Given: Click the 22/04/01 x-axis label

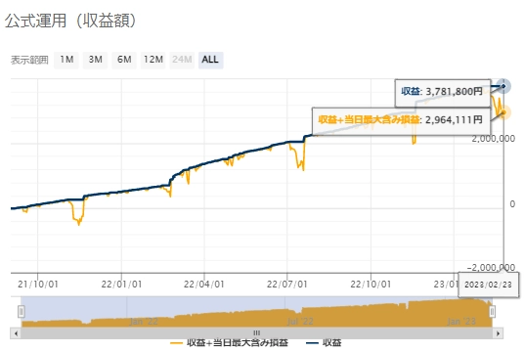Looking at the screenshot, I should point(204,285).
